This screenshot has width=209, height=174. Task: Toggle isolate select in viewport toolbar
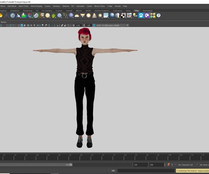point(57,25)
